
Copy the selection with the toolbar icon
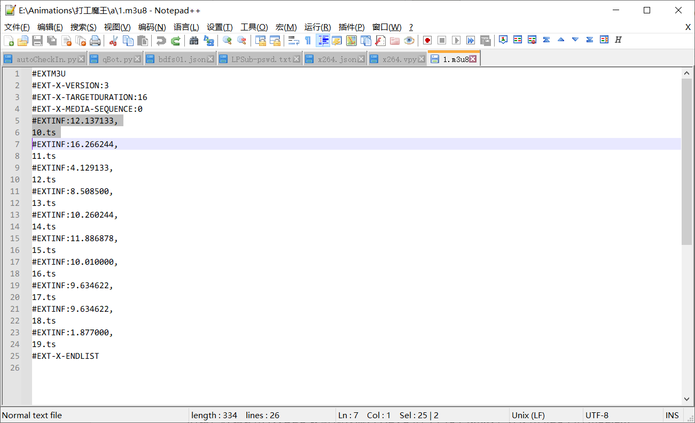(x=128, y=40)
